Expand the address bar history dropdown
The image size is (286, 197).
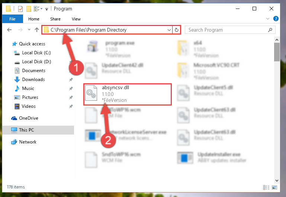[x=169, y=30]
